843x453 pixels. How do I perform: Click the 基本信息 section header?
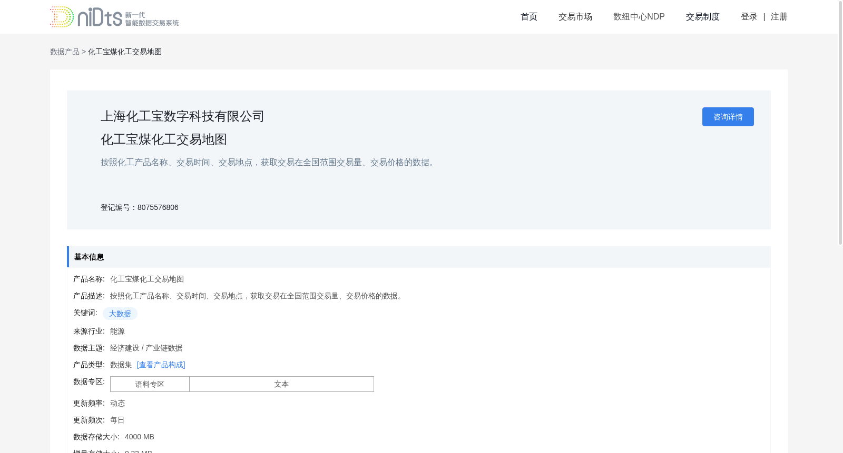point(419,257)
